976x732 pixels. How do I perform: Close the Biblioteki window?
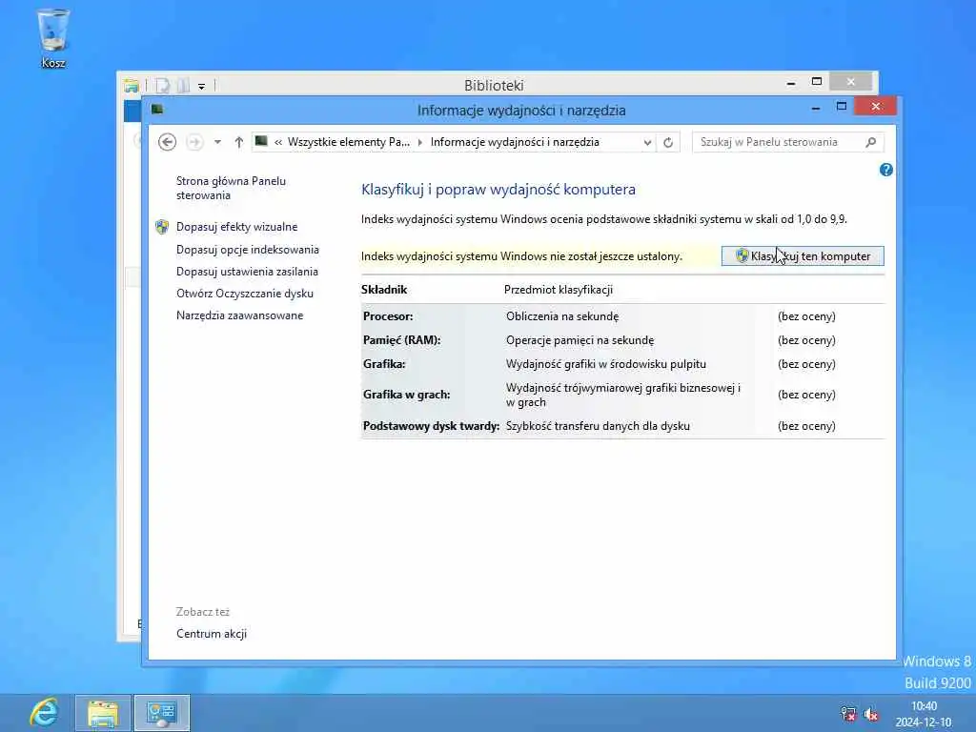[x=851, y=82]
